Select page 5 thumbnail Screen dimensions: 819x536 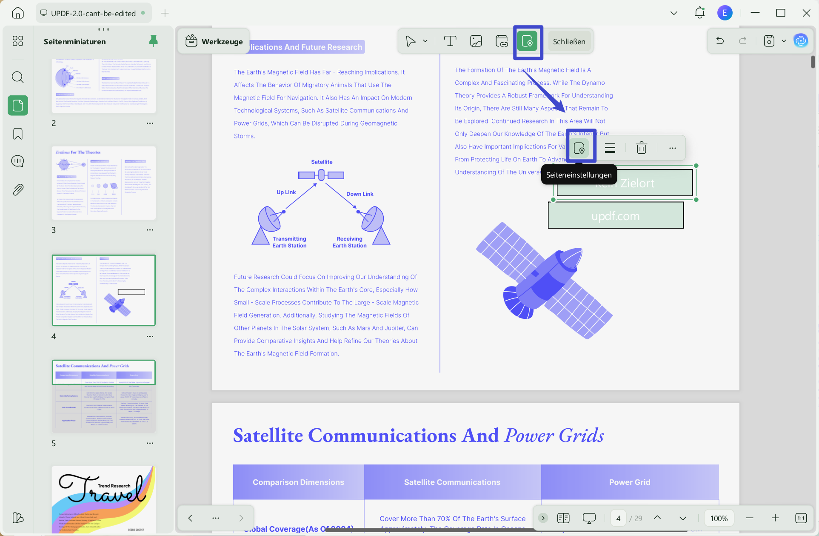coord(103,396)
